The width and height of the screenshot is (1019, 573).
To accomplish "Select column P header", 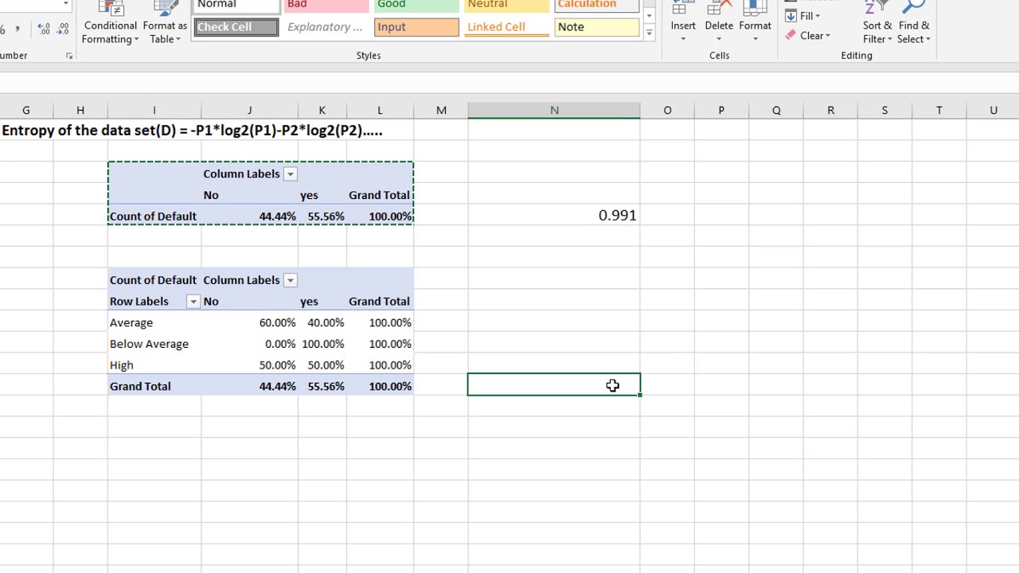I will pyautogui.click(x=721, y=110).
